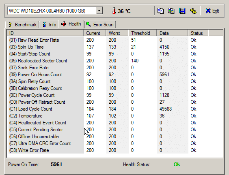
Task: Click the 1195 Start/Stop data value
Action: pyautogui.click(x=164, y=54)
